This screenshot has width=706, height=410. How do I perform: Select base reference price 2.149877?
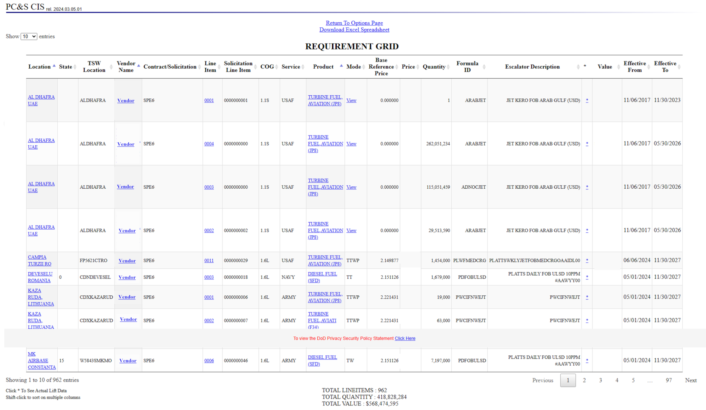tap(389, 260)
